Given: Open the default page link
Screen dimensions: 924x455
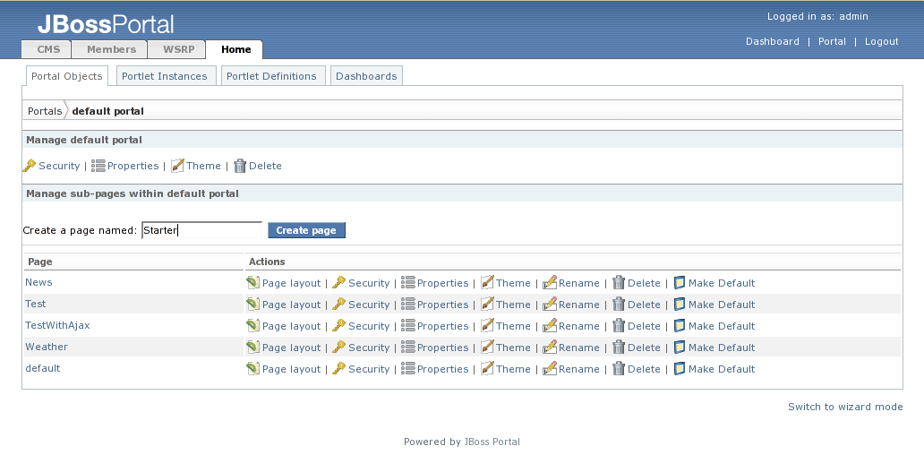Looking at the screenshot, I should (43, 368).
